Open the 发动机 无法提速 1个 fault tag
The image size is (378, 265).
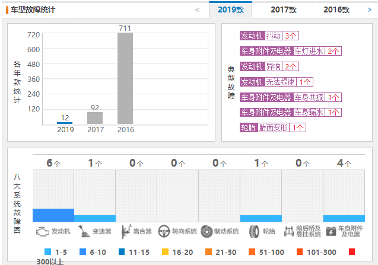click(x=277, y=82)
